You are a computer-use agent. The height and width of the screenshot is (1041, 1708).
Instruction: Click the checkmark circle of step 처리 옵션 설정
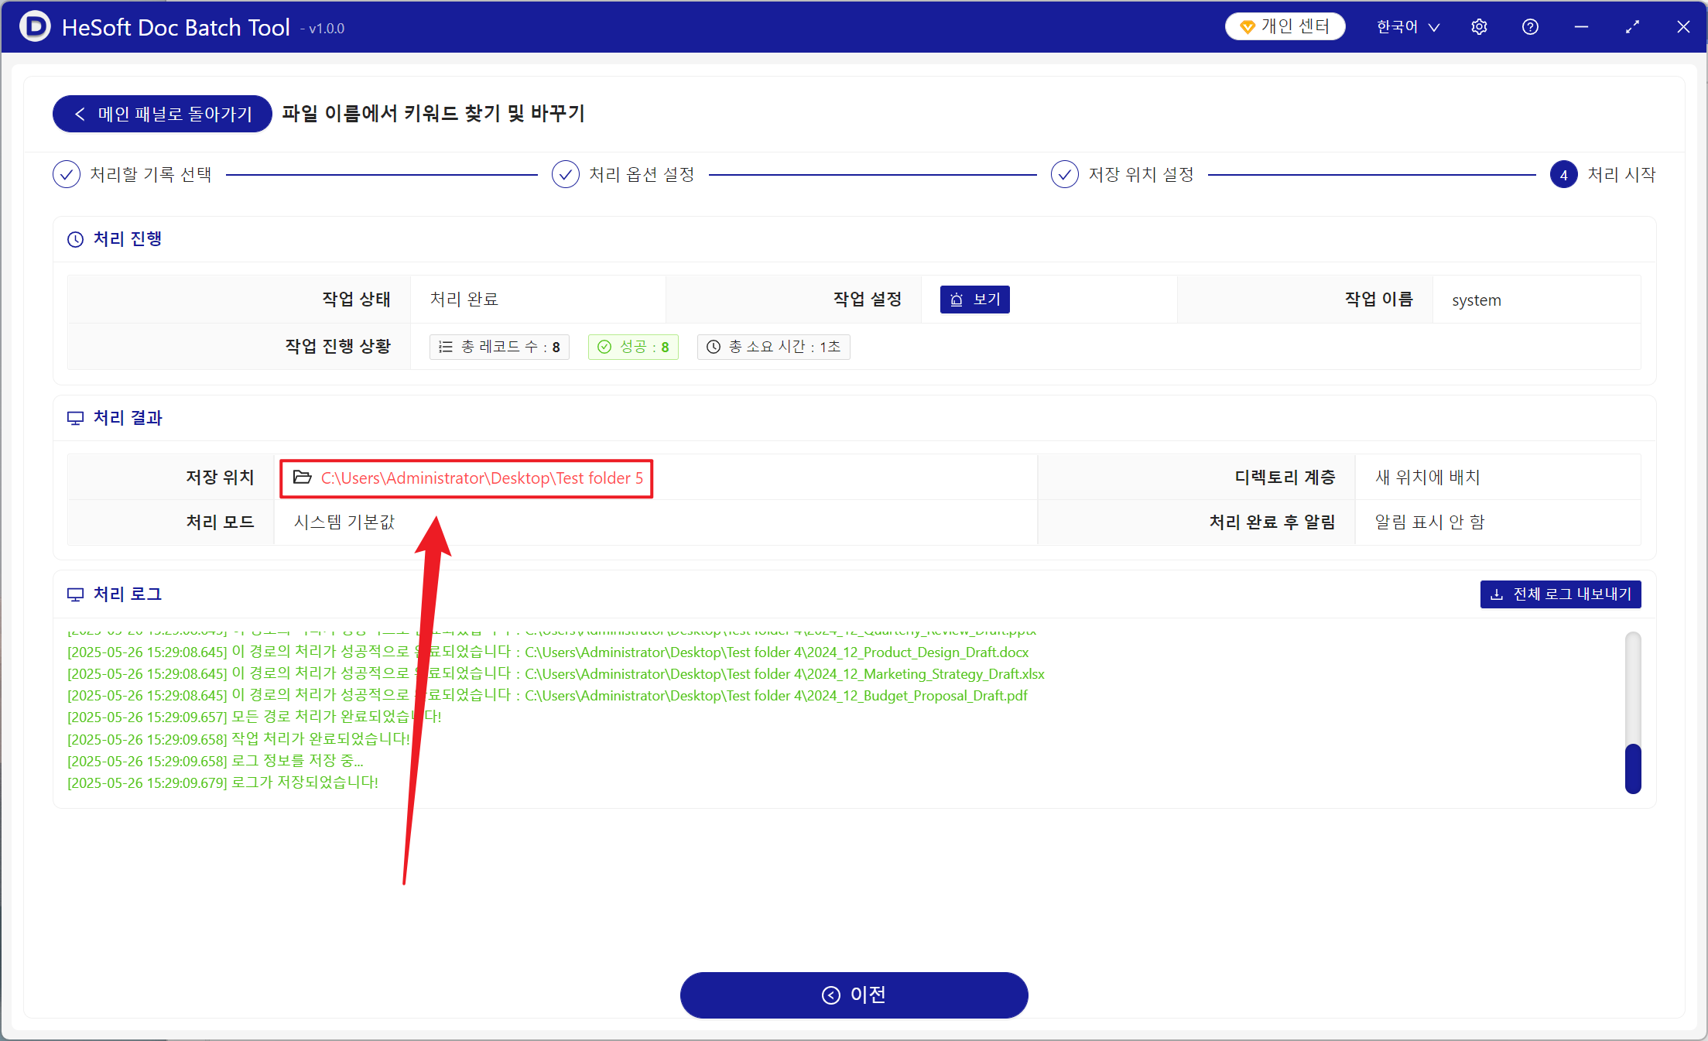click(x=566, y=175)
